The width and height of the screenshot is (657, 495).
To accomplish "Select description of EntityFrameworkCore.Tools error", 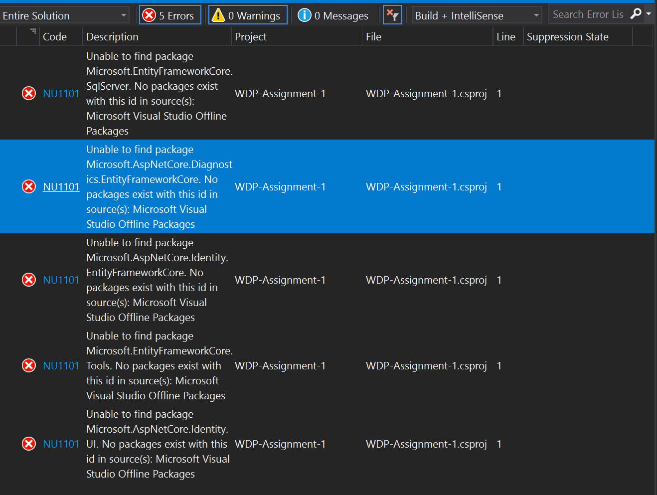I will click(x=159, y=365).
